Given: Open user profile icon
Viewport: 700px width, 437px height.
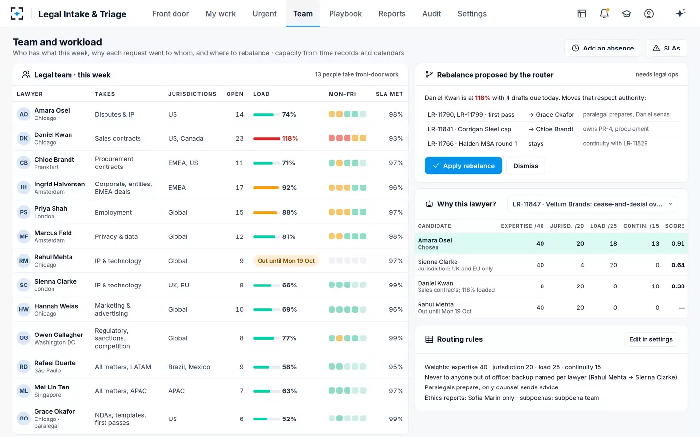Looking at the screenshot, I should point(649,14).
